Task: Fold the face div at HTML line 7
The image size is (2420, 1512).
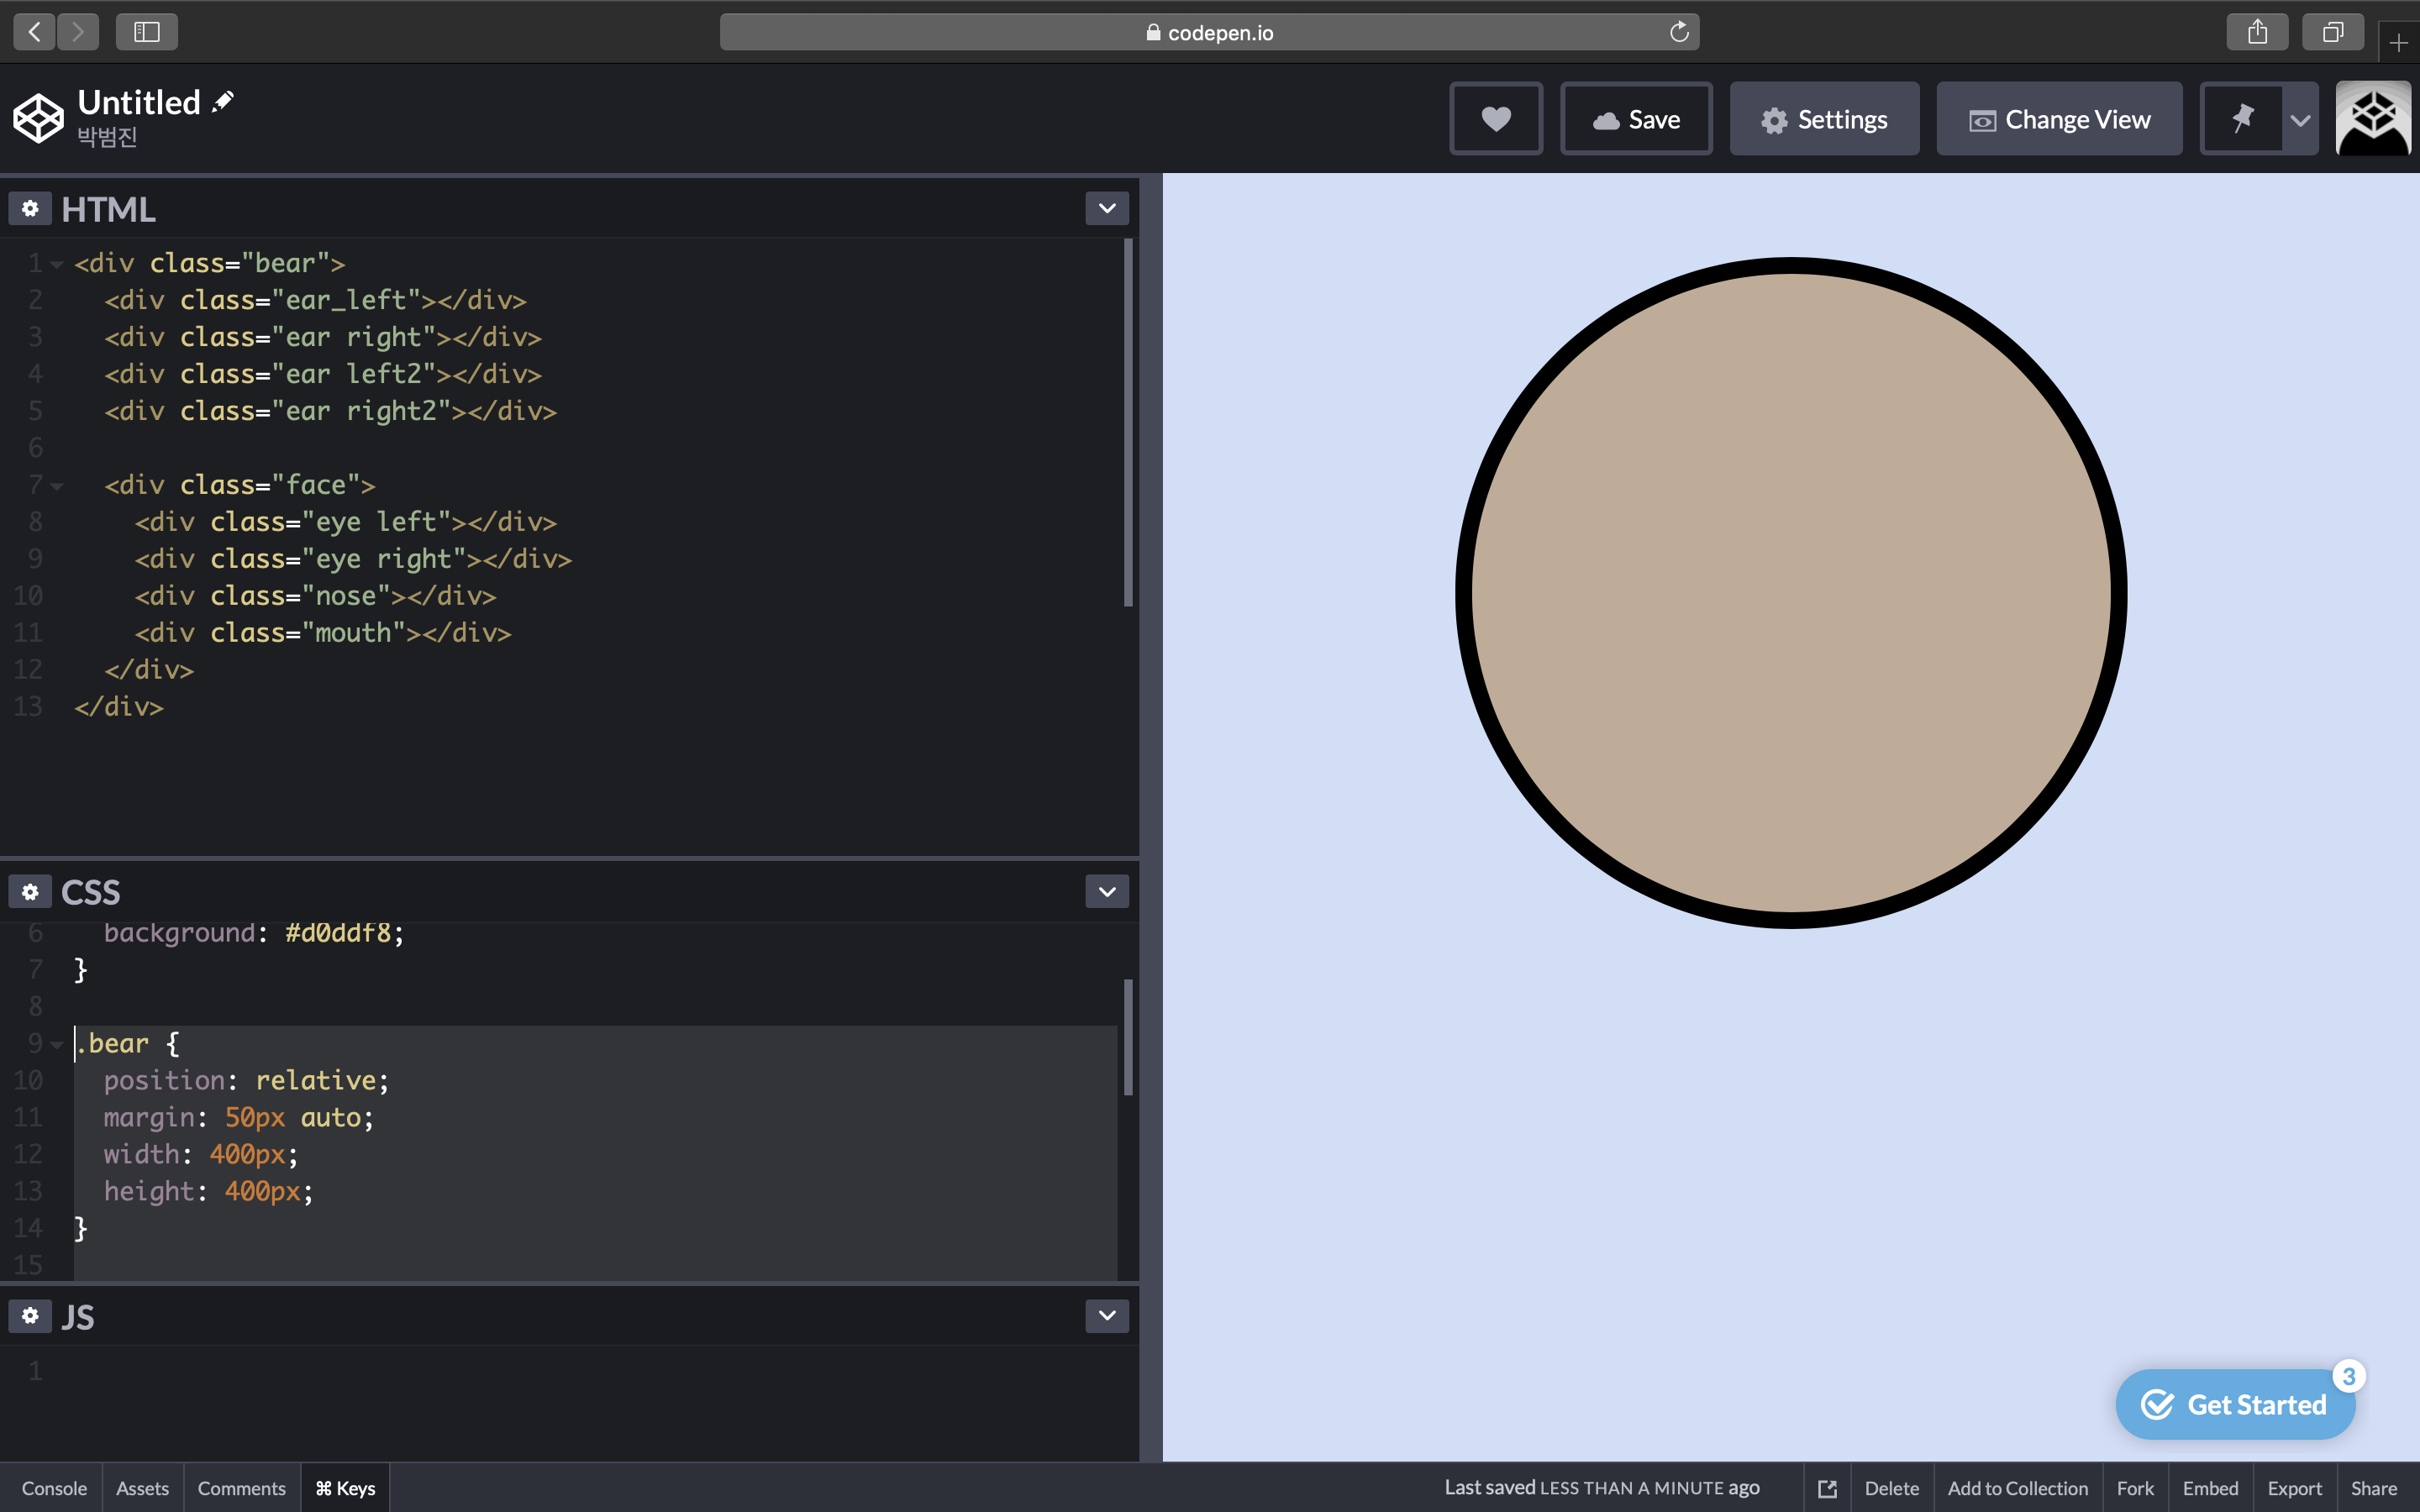Action: coord(57,486)
